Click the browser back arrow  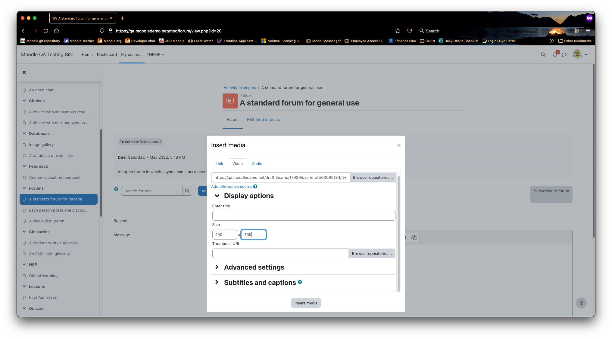coord(24,31)
